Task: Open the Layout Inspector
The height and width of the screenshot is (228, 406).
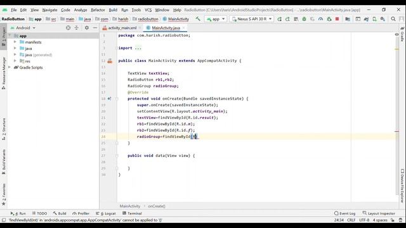Action: [x=379, y=213]
